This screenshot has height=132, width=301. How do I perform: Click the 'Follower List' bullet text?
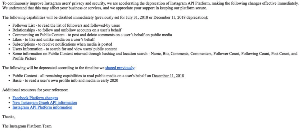[x=66, y=25]
